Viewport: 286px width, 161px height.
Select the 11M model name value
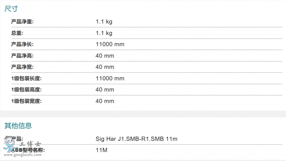pyautogui.click(x=102, y=150)
